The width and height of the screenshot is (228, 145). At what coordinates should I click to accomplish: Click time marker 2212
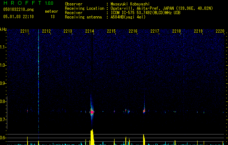pyautogui.click(x=46, y=31)
